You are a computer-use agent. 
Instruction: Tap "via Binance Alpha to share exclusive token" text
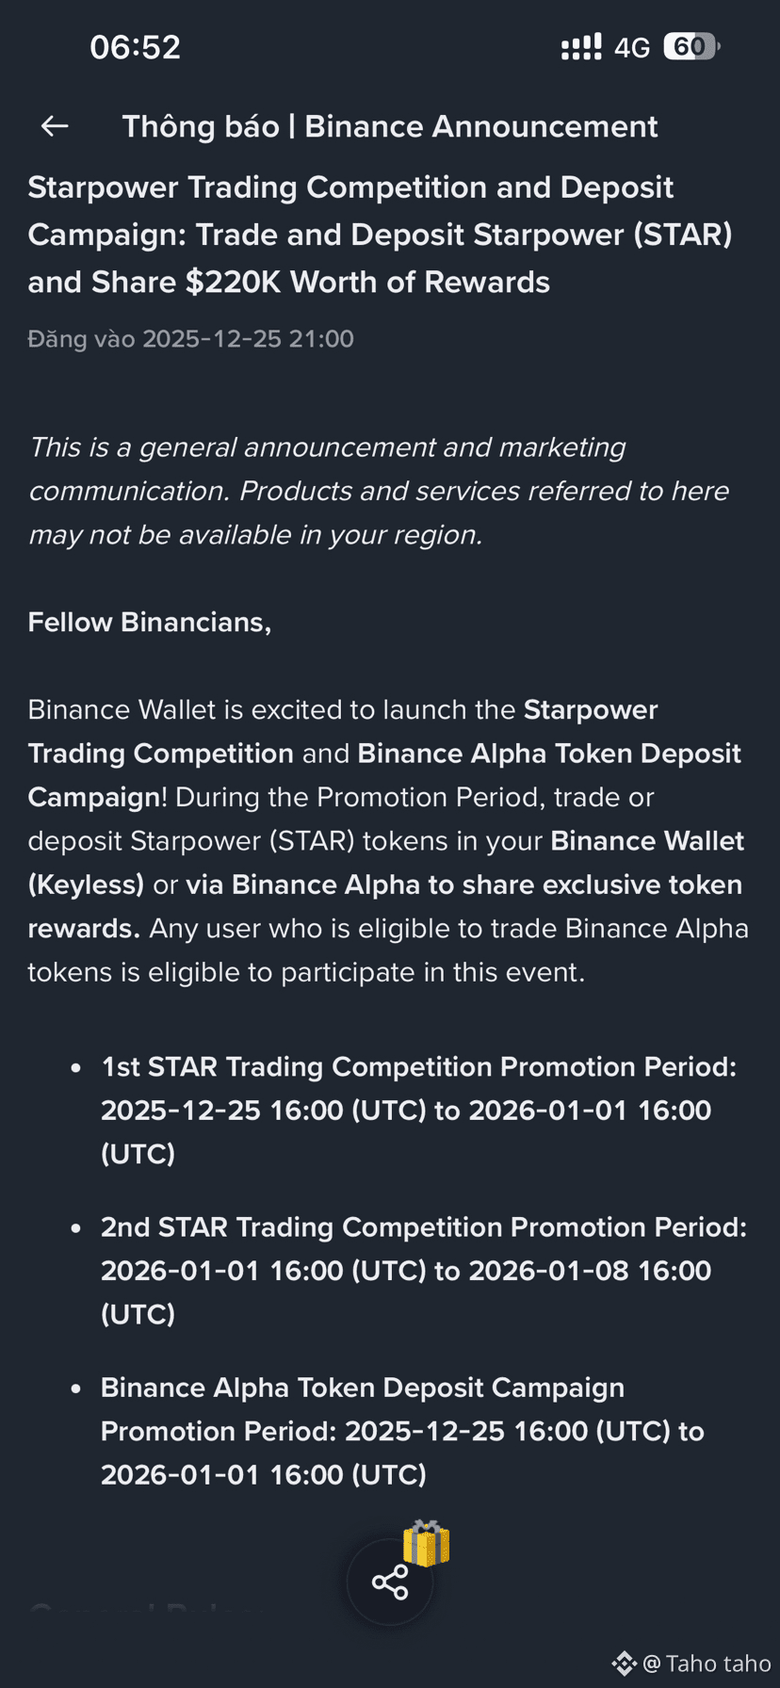(463, 885)
